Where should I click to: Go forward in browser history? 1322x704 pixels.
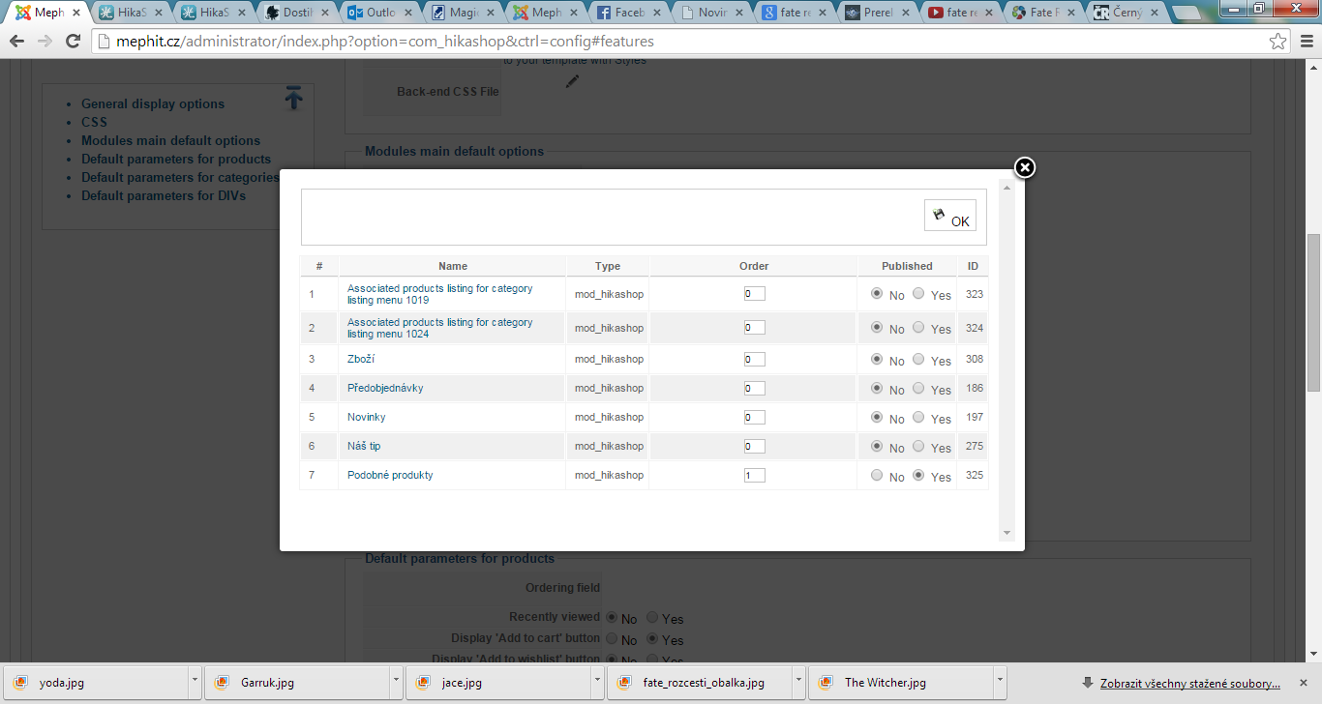[x=45, y=42]
